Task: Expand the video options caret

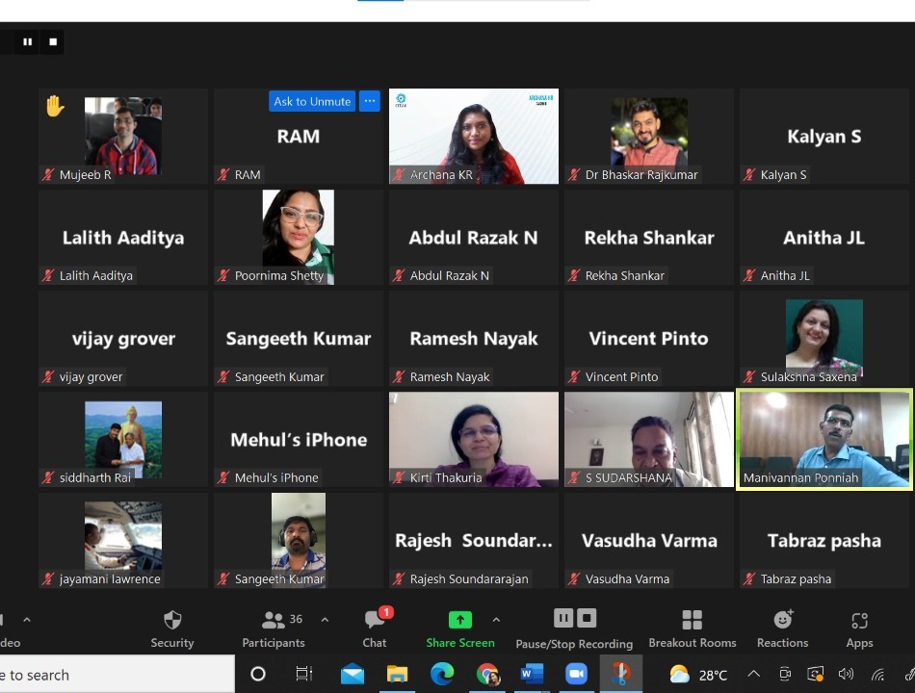Action: pyautogui.click(x=27, y=620)
